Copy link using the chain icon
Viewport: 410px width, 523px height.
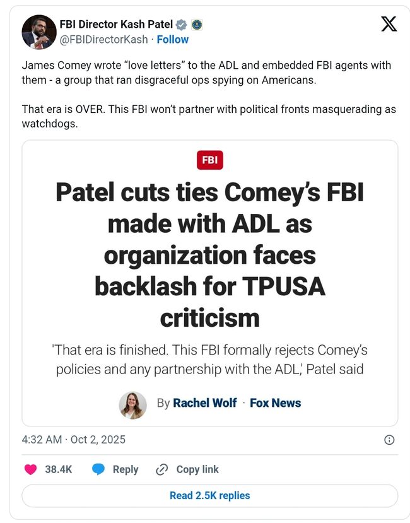[161, 469]
